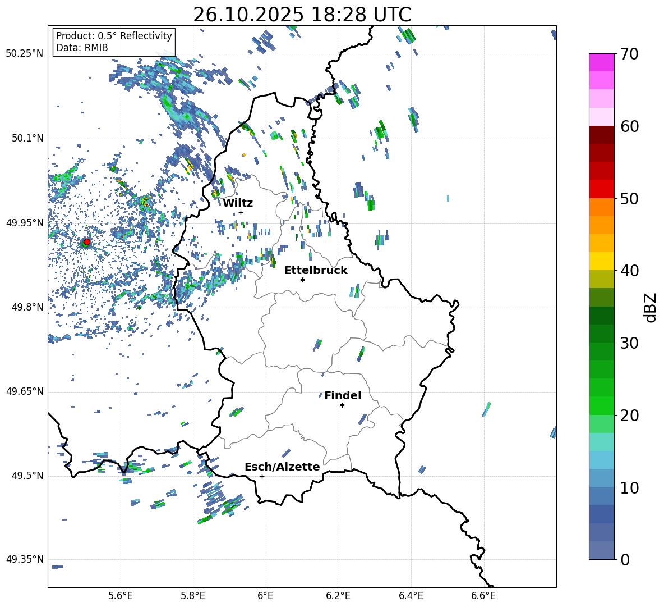
Task: Click the 70 value on the colorbar
Action: click(x=630, y=54)
